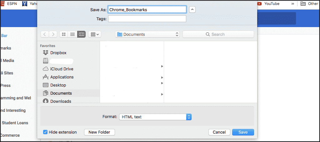
Task: Switch to column view
Action: pyautogui.click(x=81, y=34)
